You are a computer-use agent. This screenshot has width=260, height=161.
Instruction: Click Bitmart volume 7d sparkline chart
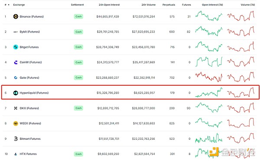[x=241, y=138]
